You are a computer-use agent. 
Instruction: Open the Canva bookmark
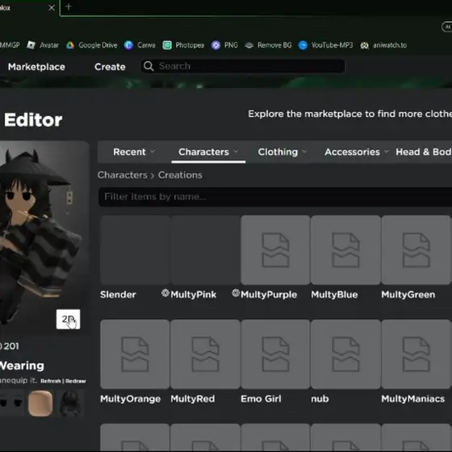click(x=140, y=45)
